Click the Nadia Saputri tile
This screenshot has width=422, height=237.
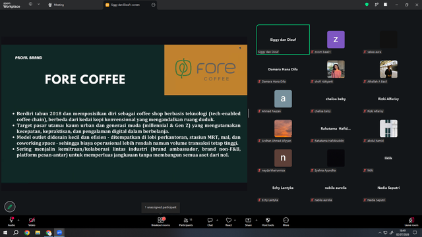[x=388, y=188]
